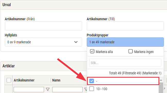Sort by the Artikelnummer column header

pos(24,80)
